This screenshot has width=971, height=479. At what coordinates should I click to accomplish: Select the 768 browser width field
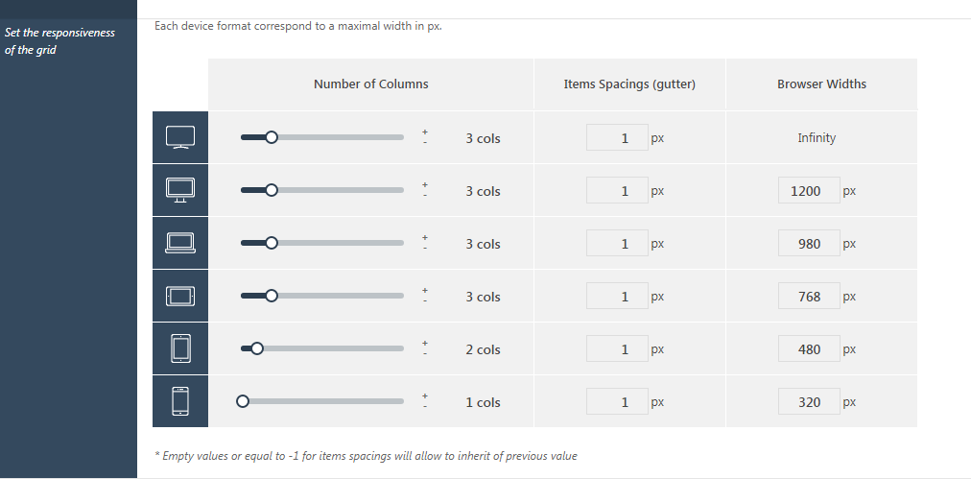tap(809, 297)
